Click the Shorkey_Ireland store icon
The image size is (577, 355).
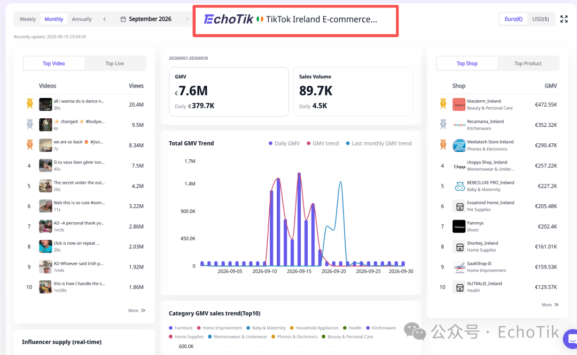[459, 247]
